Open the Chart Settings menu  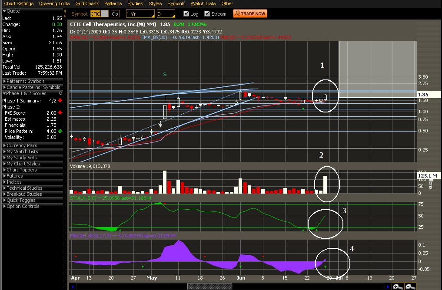(x=19, y=3)
